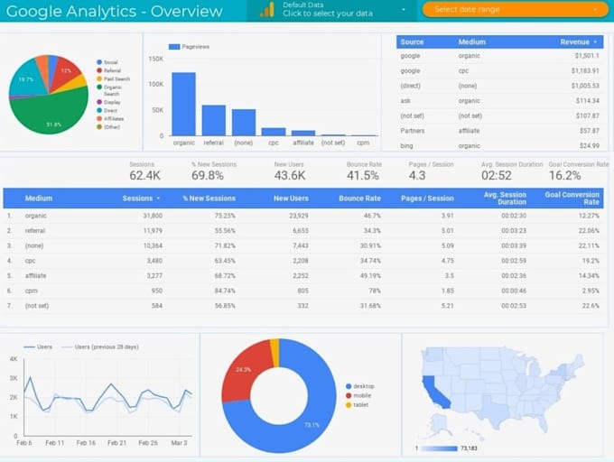Click the desktop legend dot

point(349,386)
